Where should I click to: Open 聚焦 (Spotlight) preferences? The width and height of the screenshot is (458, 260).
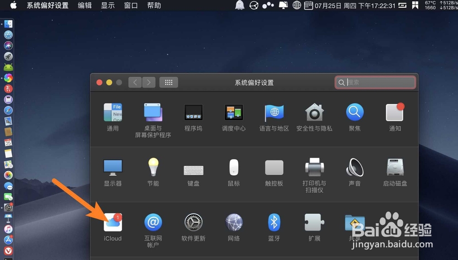tap(354, 112)
